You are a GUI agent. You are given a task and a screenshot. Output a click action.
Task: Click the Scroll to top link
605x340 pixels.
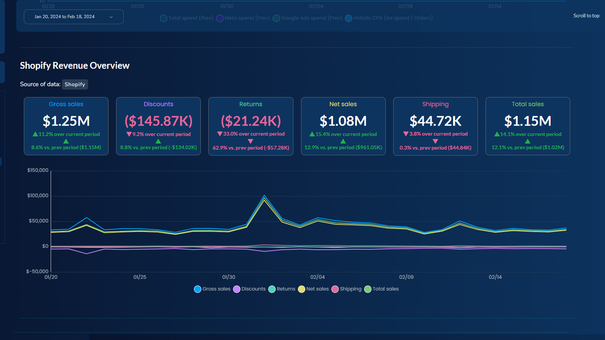tap(586, 16)
